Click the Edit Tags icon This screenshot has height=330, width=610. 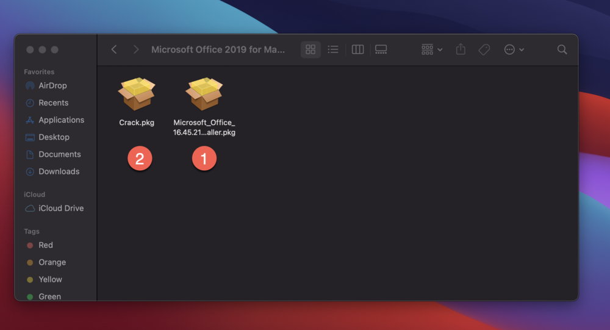(x=484, y=49)
